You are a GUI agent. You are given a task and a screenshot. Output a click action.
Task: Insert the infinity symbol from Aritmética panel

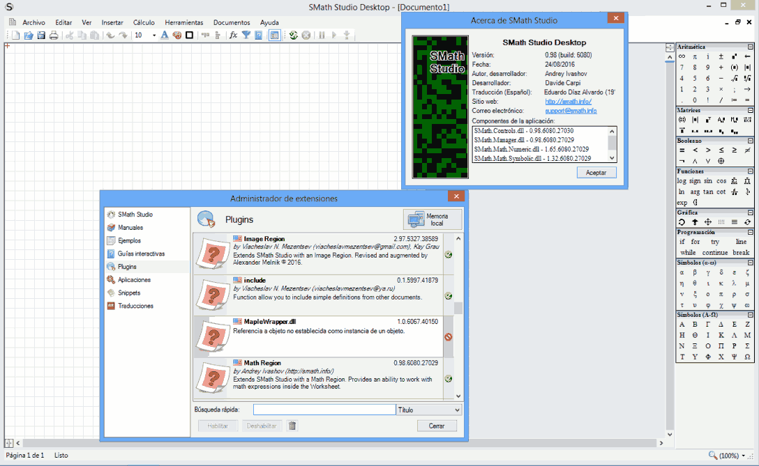(x=682, y=56)
